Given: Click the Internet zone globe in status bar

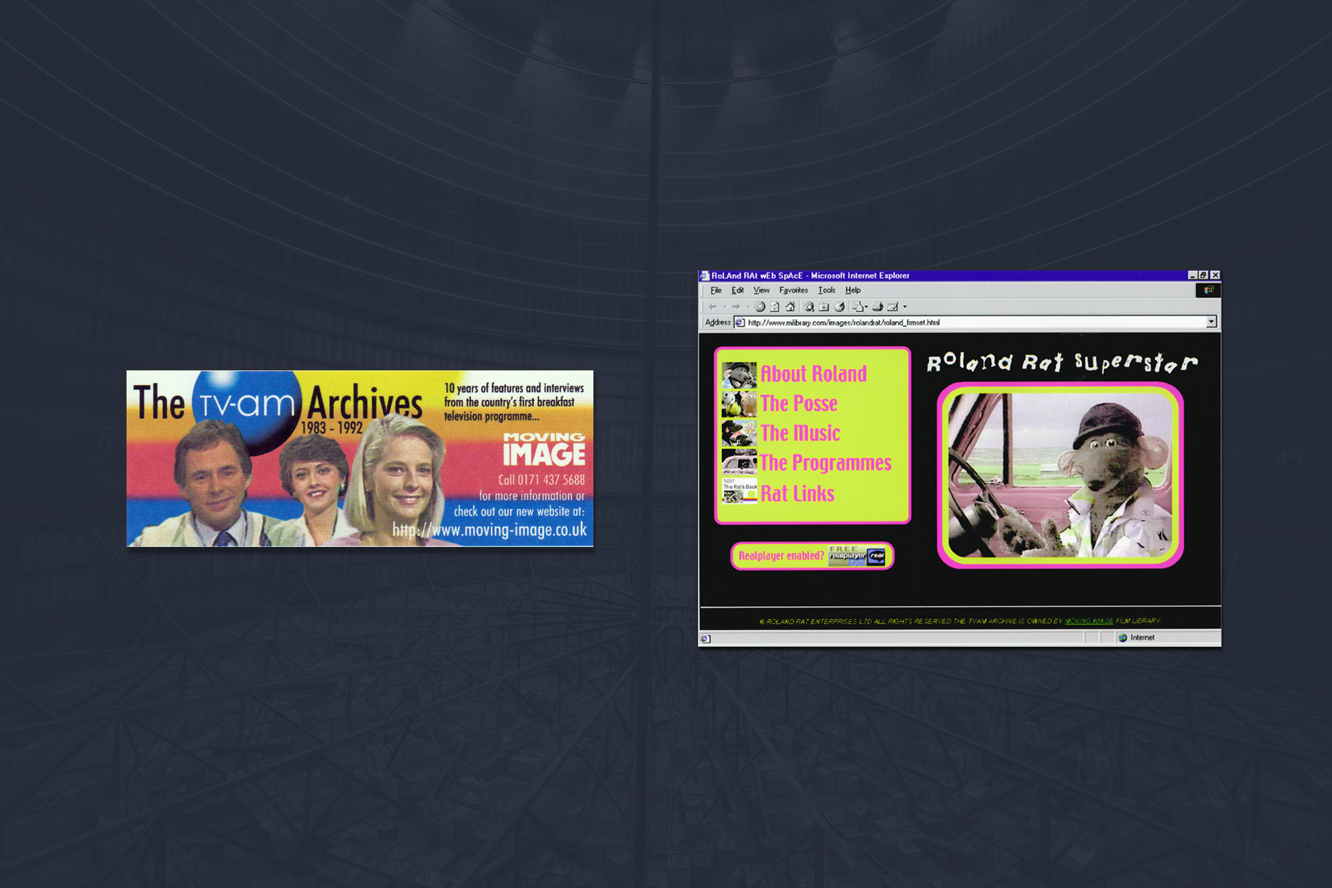Looking at the screenshot, I should [1123, 638].
